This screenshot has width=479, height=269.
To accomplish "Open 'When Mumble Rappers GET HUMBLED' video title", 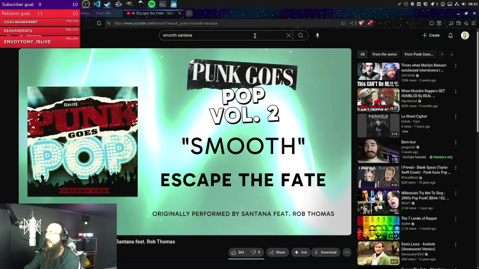I will (x=423, y=93).
